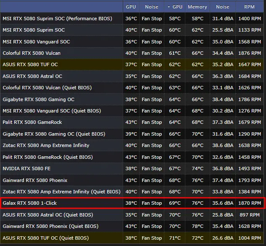The width and height of the screenshot is (266, 246).
Task: Click the 1793 RPM value
Action: click(x=250, y=180)
